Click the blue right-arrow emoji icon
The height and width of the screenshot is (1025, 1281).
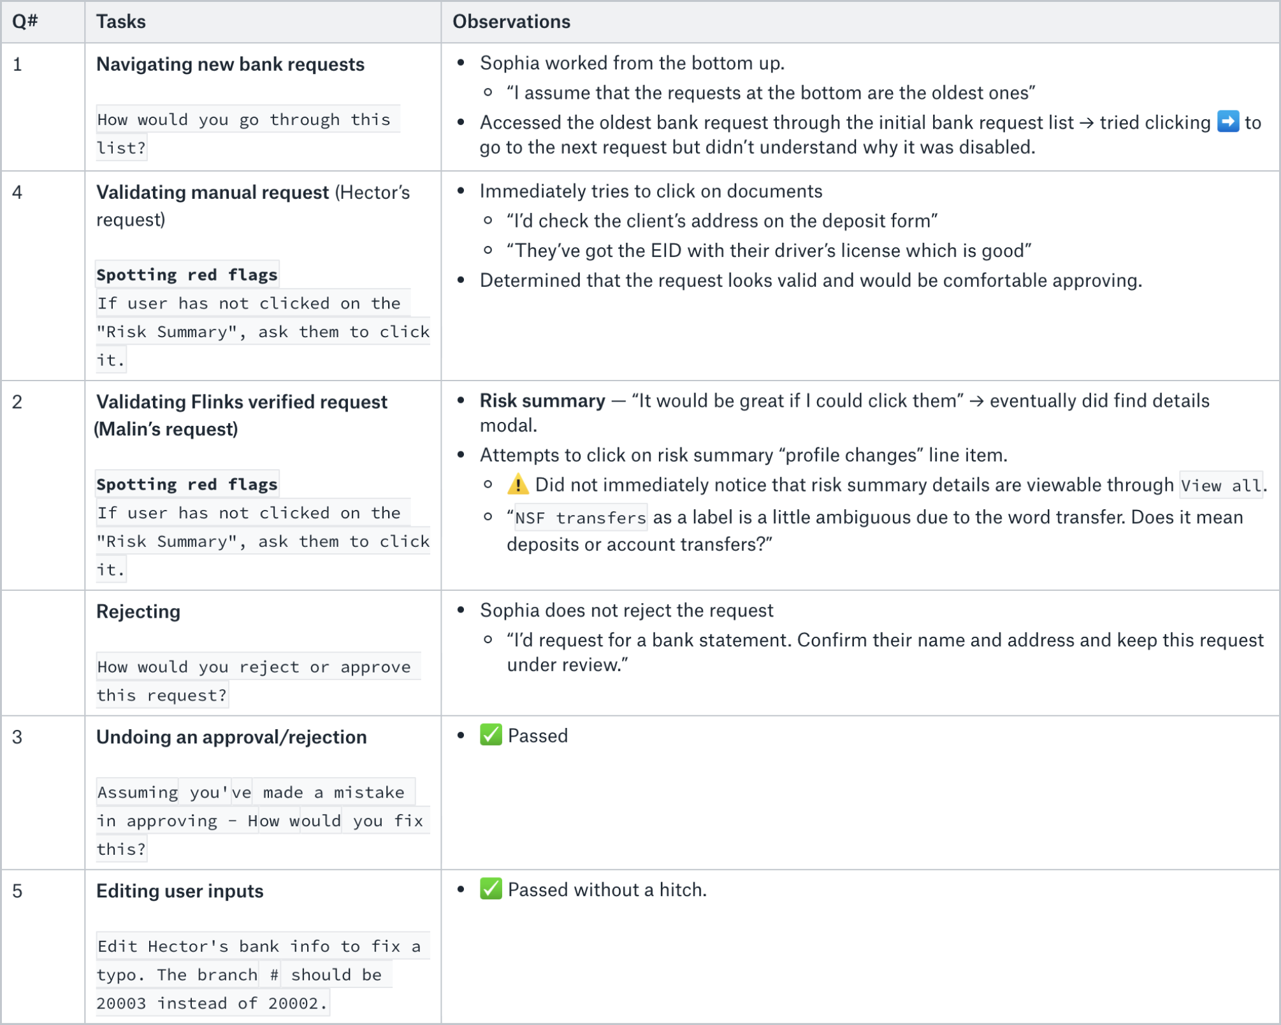coord(1227,121)
